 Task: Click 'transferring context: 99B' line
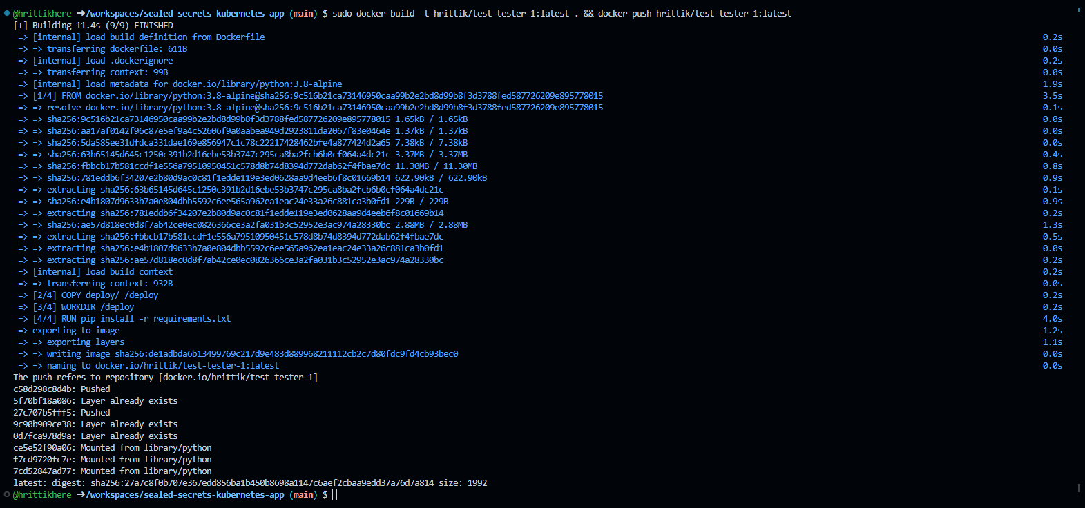pyautogui.click(x=108, y=72)
